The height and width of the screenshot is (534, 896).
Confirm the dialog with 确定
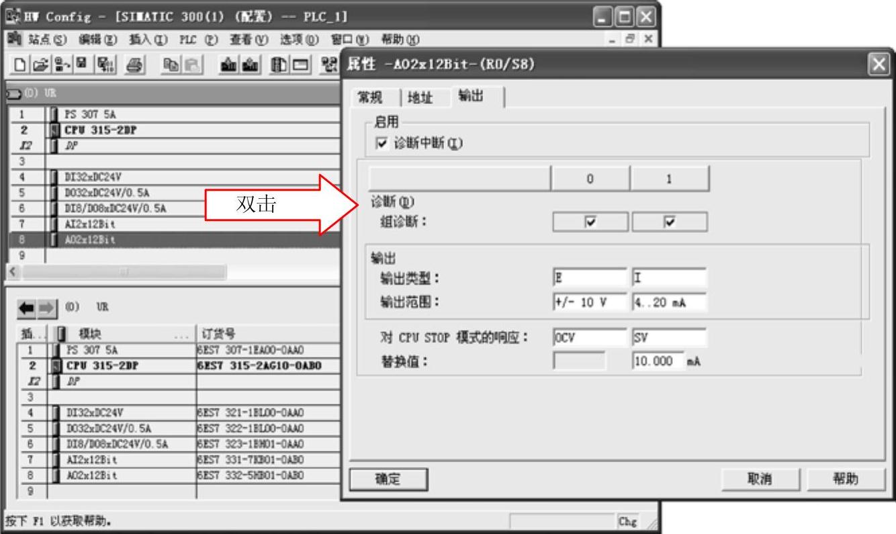(x=389, y=479)
